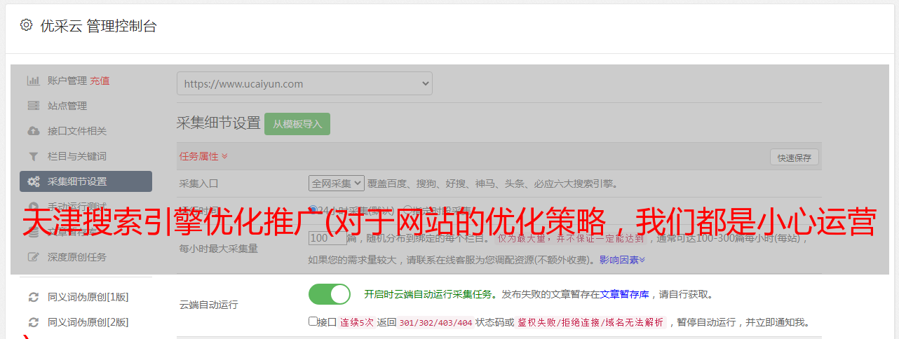Check the 接口 连续5次 checkbox
The image size is (899, 339).
(x=313, y=321)
